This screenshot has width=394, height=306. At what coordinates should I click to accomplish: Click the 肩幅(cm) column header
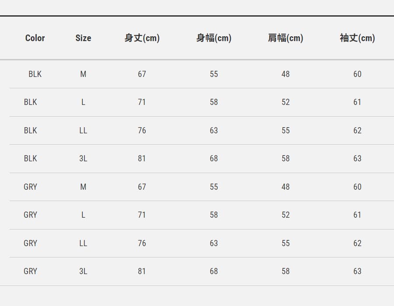click(285, 38)
